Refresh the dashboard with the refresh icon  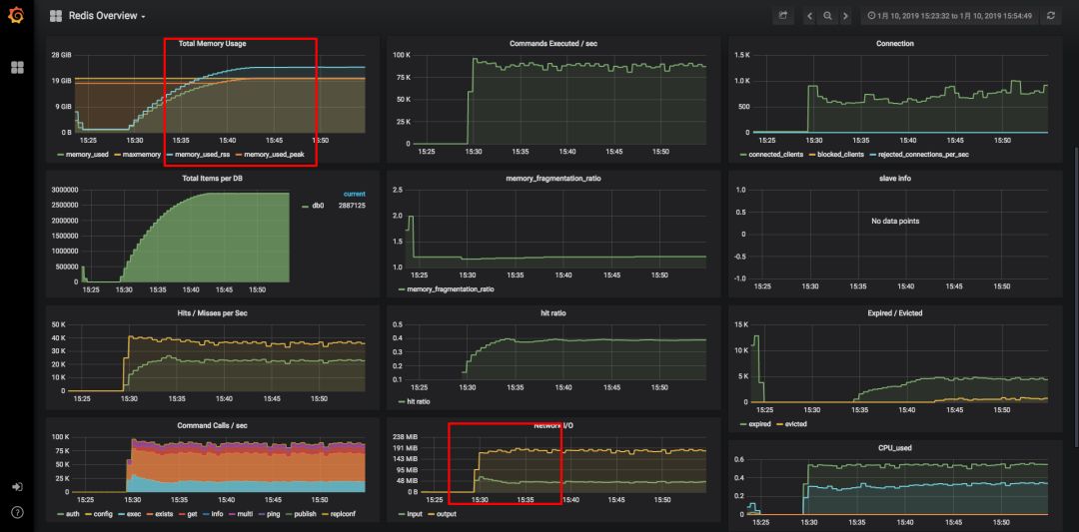click(1051, 15)
